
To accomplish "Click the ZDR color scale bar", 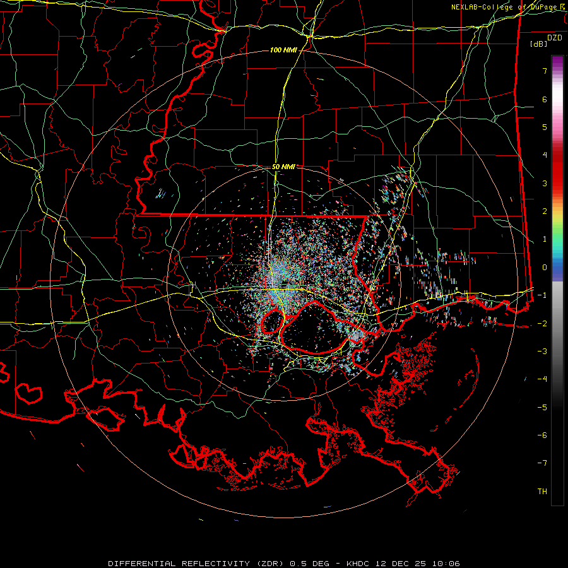I will click(x=557, y=280).
